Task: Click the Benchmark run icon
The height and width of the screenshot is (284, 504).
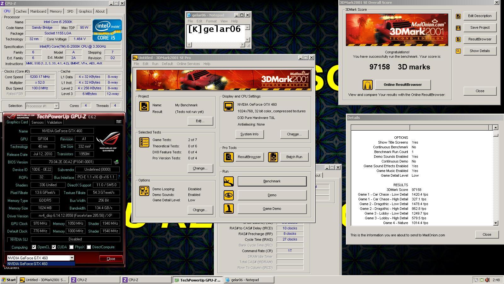Action: [229, 181]
